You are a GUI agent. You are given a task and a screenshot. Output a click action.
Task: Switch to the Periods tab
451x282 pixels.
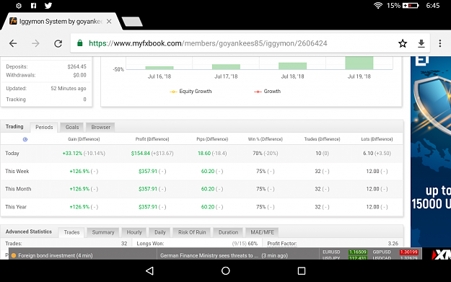pos(44,127)
